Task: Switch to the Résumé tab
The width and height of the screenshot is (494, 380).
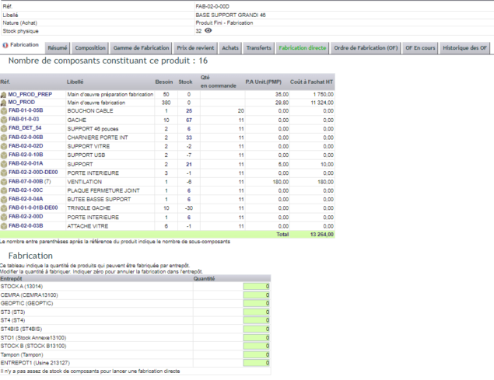Action: pyautogui.click(x=58, y=48)
